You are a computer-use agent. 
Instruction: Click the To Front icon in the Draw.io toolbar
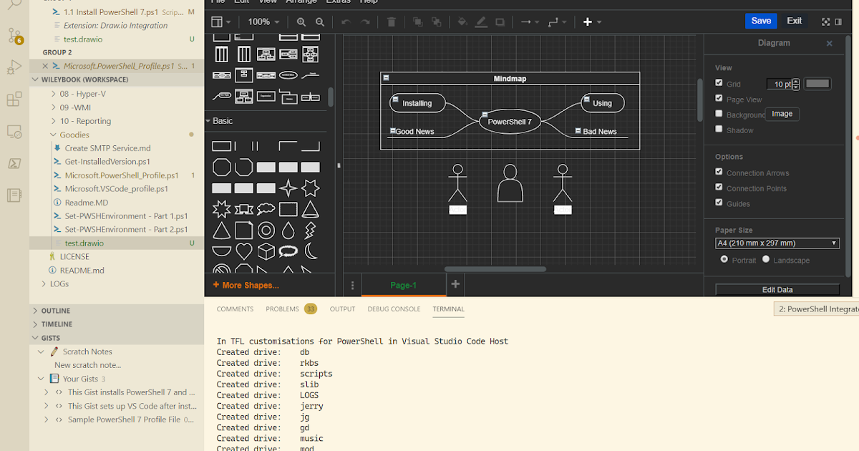tap(418, 22)
